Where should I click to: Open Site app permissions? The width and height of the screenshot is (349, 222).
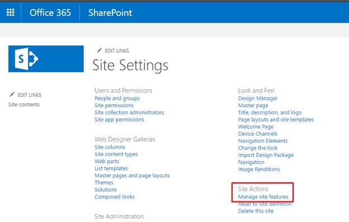pyautogui.click(x=119, y=120)
